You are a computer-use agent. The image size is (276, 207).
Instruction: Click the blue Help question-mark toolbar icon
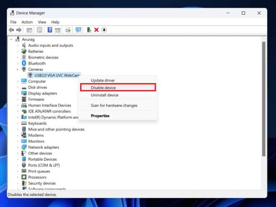click(x=50, y=30)
